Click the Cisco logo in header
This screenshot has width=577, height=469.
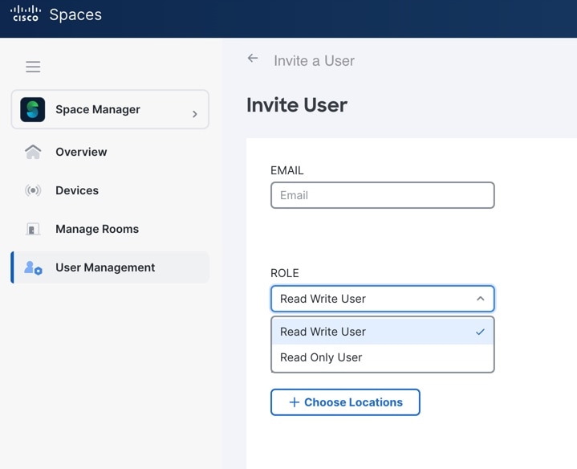25,14
